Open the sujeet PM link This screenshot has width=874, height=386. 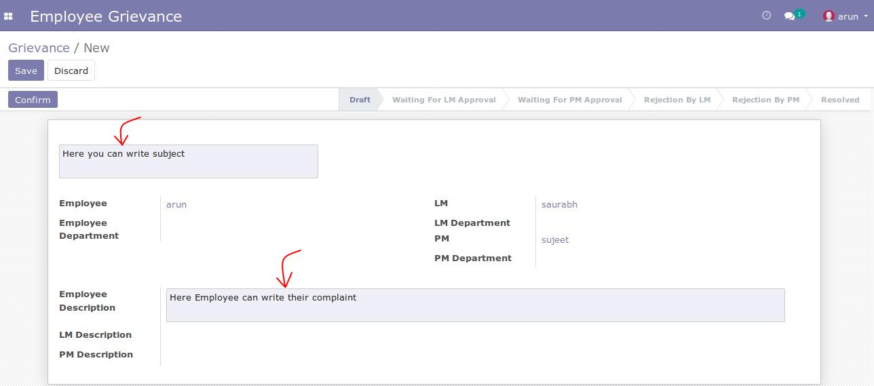(555, 239)
